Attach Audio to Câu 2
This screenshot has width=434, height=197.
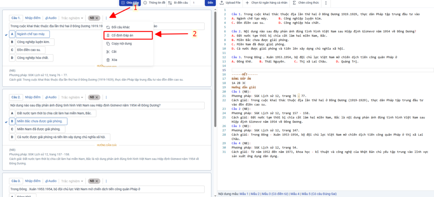point(51,97)
